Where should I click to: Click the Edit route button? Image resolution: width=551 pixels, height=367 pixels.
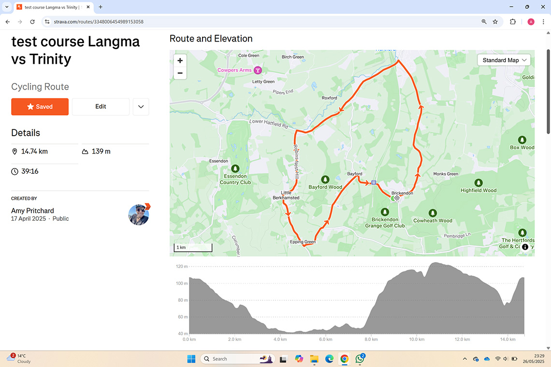(x=101, y=107)
